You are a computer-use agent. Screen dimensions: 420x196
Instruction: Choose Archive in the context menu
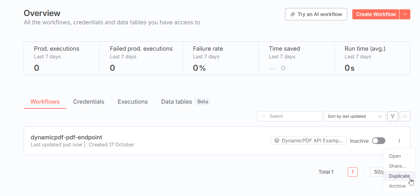pos(397,186)
